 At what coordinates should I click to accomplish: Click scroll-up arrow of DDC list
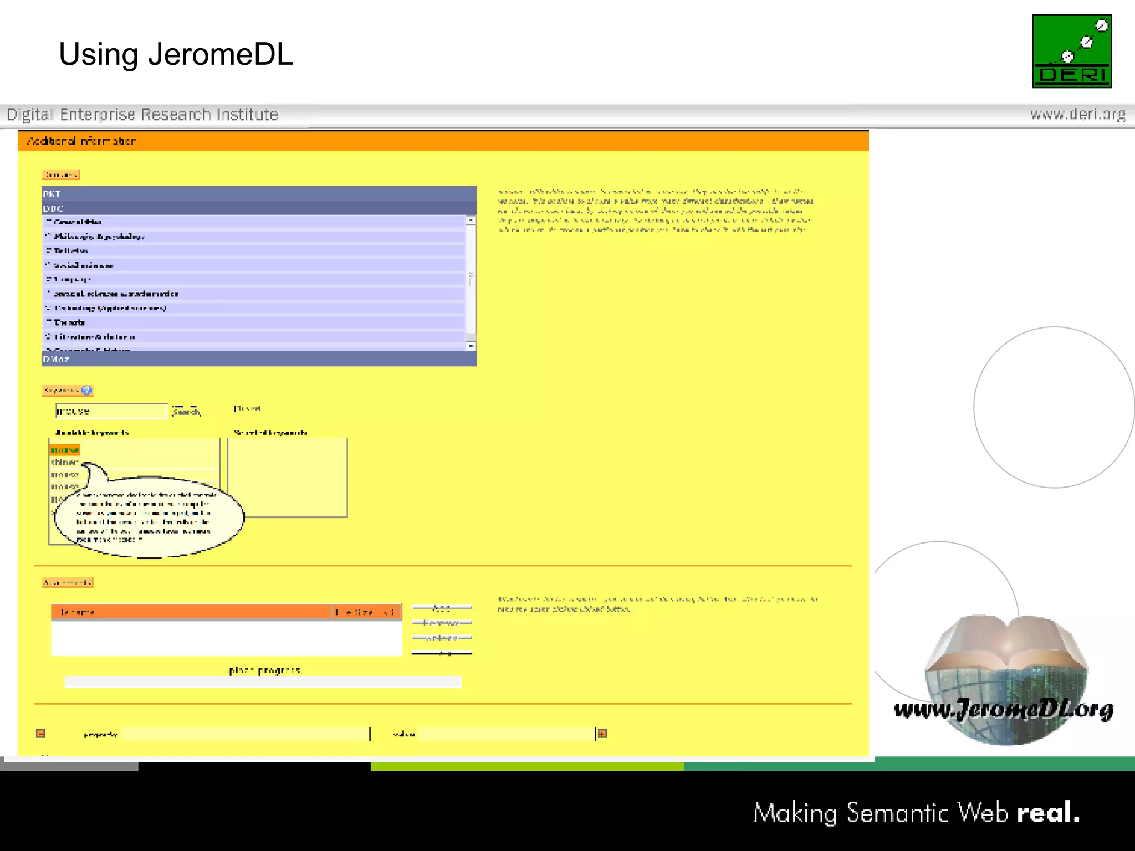471,221
